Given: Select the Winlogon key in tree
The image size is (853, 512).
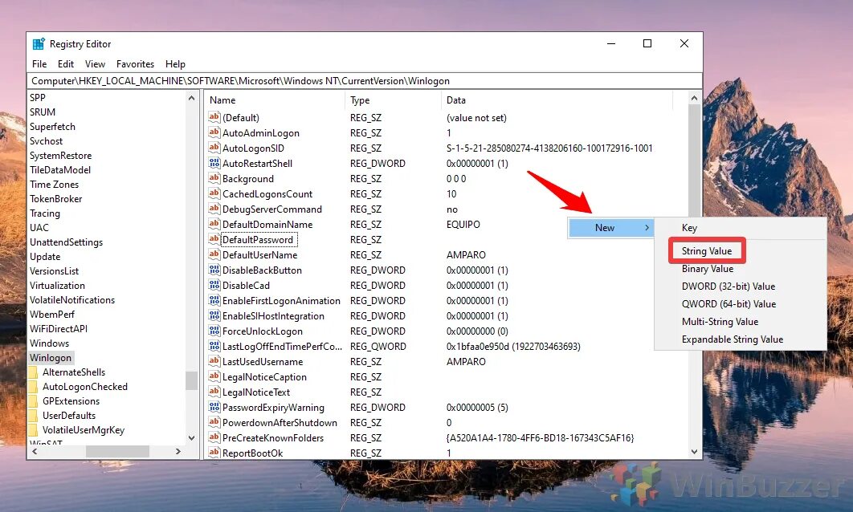Looking at the screenshot, I should [x=51, y=358].
